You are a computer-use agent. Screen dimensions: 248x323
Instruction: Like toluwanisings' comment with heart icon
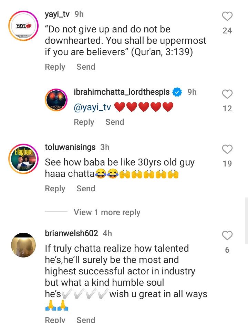(x=227, y=149)
